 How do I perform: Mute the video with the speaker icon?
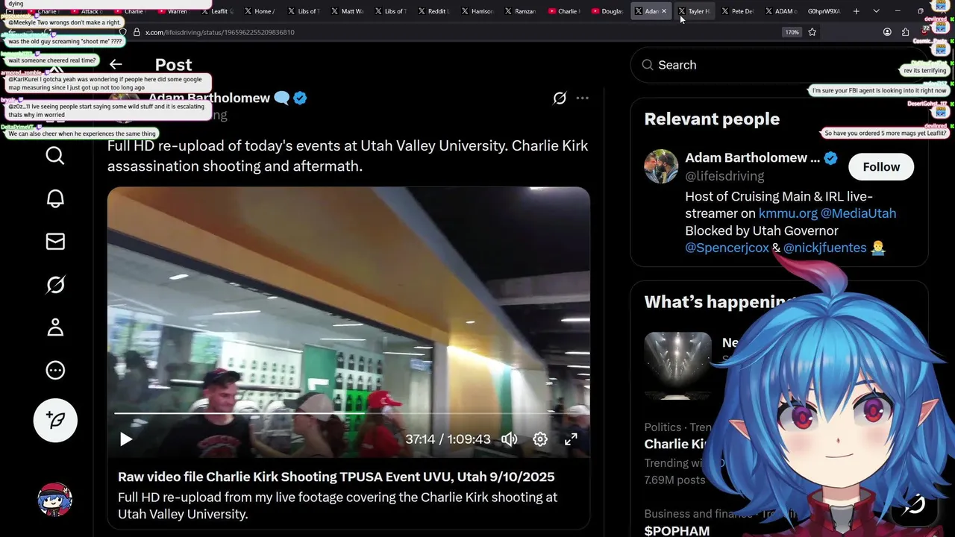coord(510,439)
